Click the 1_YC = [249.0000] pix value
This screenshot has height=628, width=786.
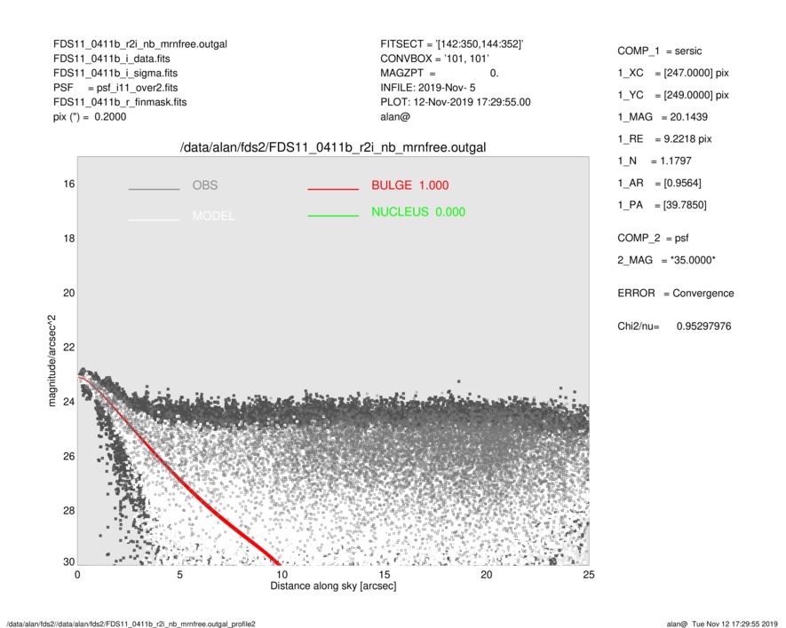[x=673, y=95]
